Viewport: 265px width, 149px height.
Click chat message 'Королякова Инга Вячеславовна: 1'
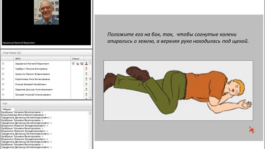point(24,115)
